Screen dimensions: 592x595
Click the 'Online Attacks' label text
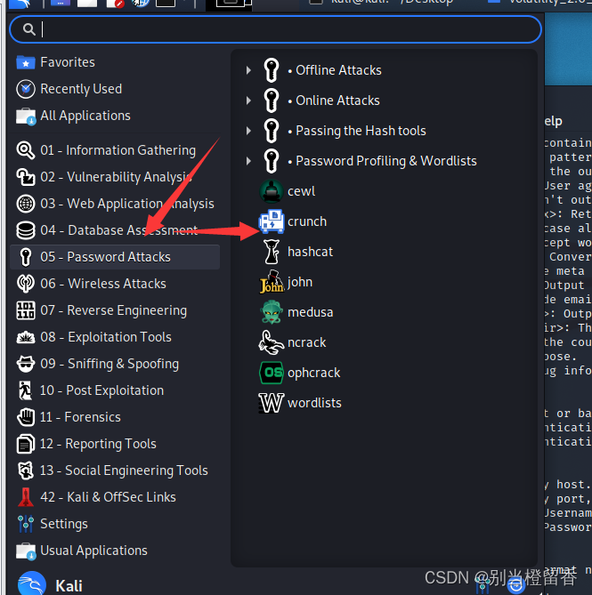coord(337,101)
